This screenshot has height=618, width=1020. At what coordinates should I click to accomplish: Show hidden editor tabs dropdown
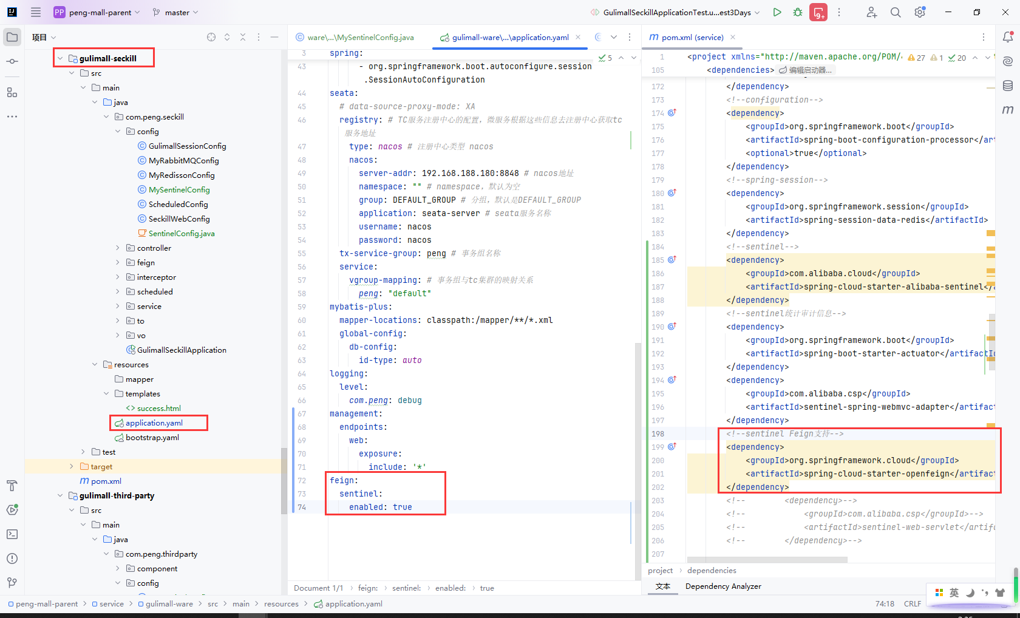point(614,37)
